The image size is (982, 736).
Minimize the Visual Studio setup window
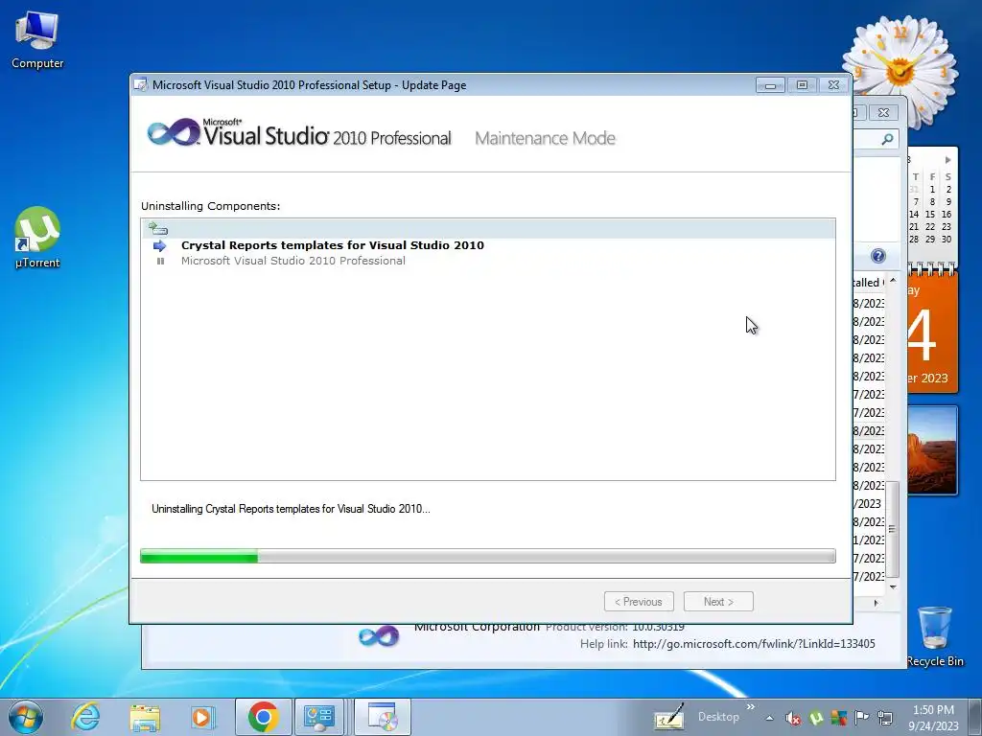click(x=770, y=85)
